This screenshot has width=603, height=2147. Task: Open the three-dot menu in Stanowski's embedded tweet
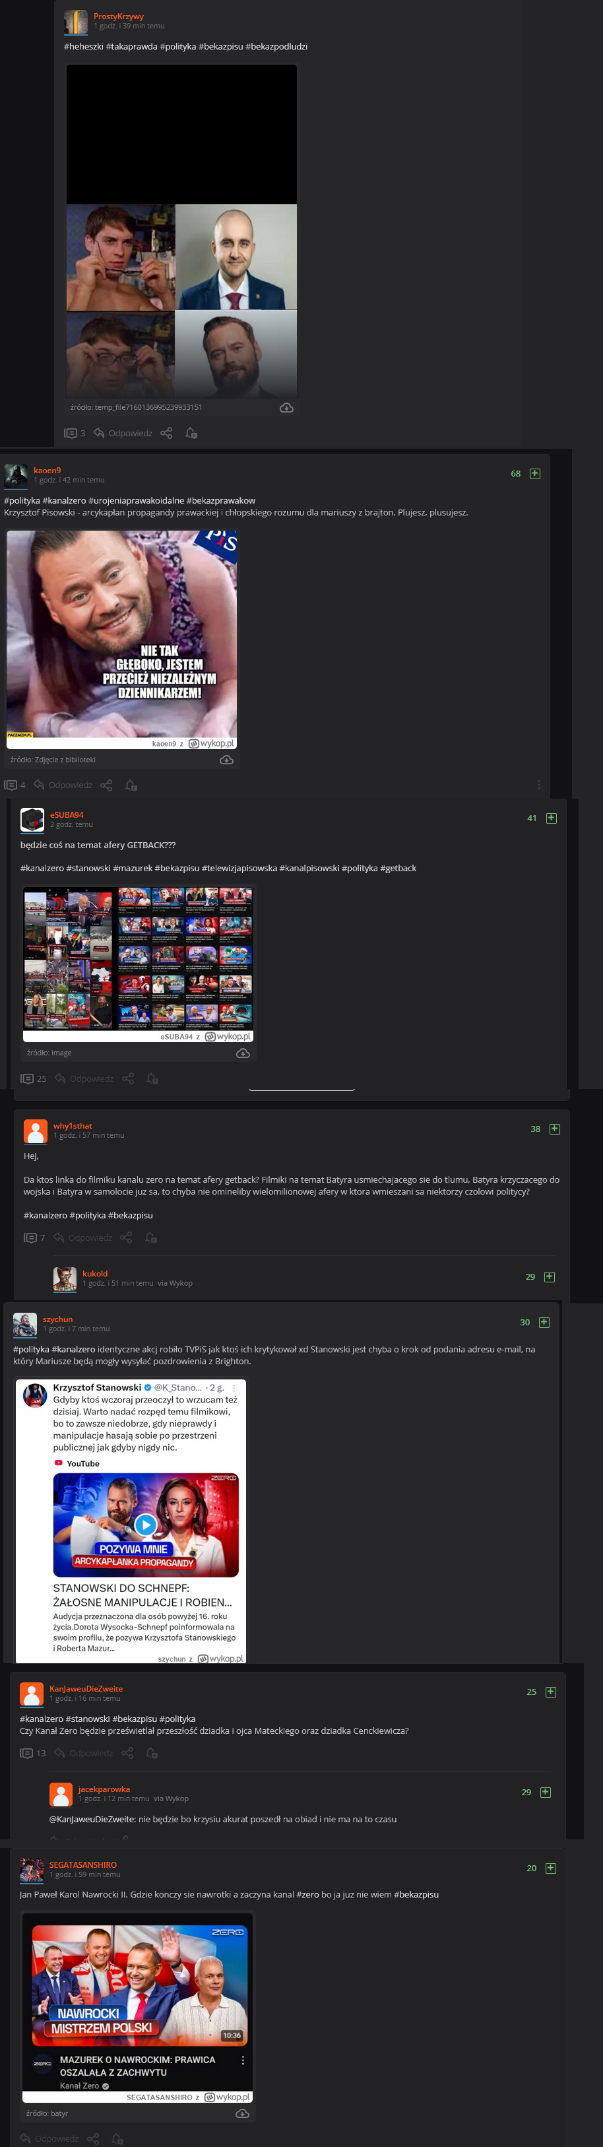click(234, 1388)
